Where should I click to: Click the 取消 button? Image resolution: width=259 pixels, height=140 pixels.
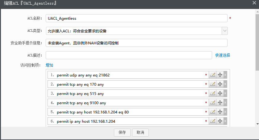coord(140,133)
